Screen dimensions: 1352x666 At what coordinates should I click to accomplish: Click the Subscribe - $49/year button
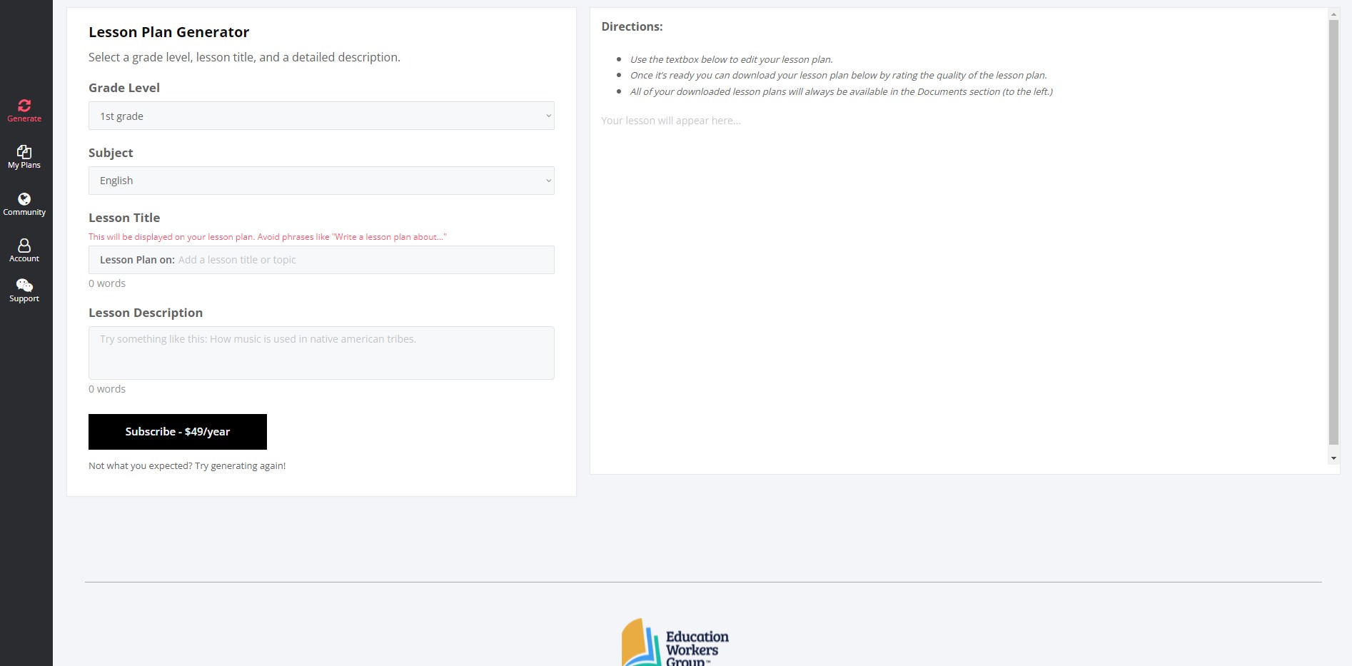178,432
